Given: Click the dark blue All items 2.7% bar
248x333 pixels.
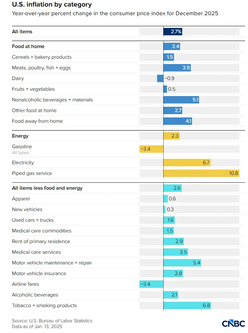Looking at the screenshot, I should tap(173, 32).
